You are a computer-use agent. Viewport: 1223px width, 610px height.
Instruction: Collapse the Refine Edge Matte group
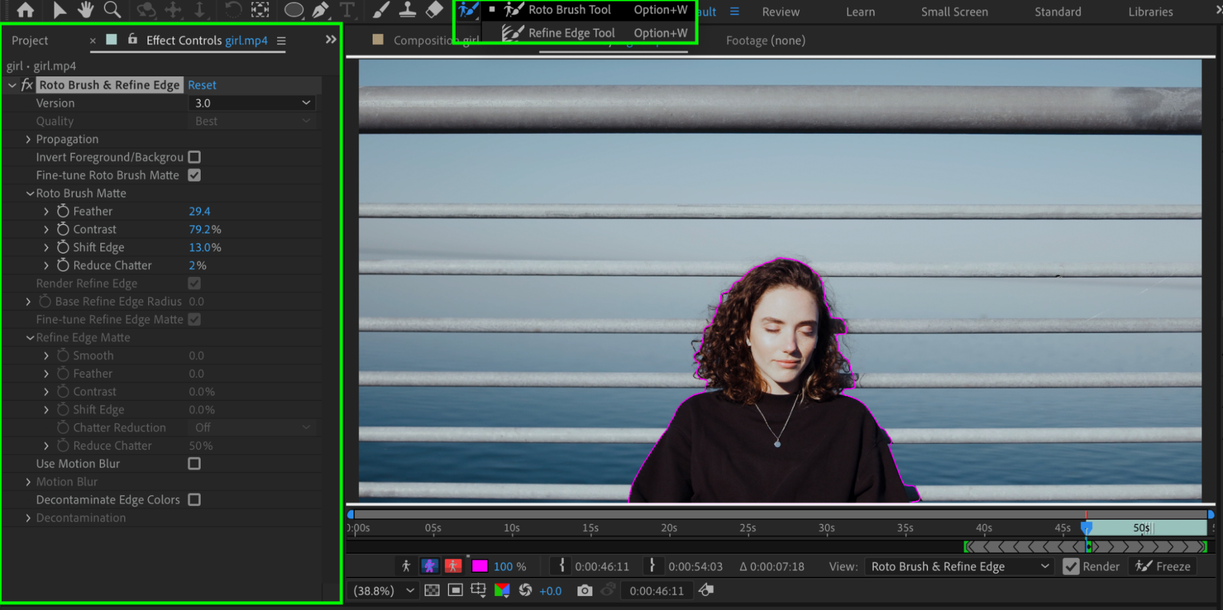(30, 337)
